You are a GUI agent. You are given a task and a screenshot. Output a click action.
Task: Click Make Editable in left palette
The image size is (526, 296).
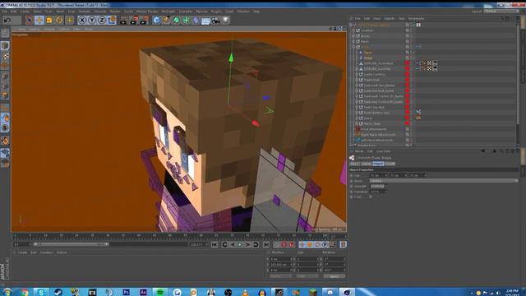(x=5, y=33)
